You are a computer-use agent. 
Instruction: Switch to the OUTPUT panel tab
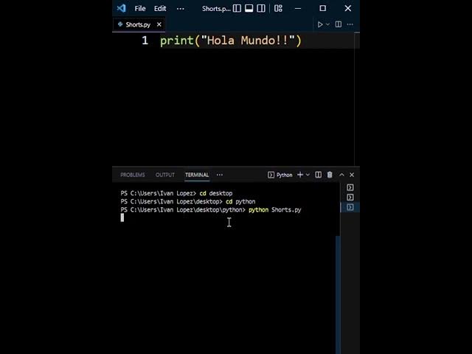point(165,175)
